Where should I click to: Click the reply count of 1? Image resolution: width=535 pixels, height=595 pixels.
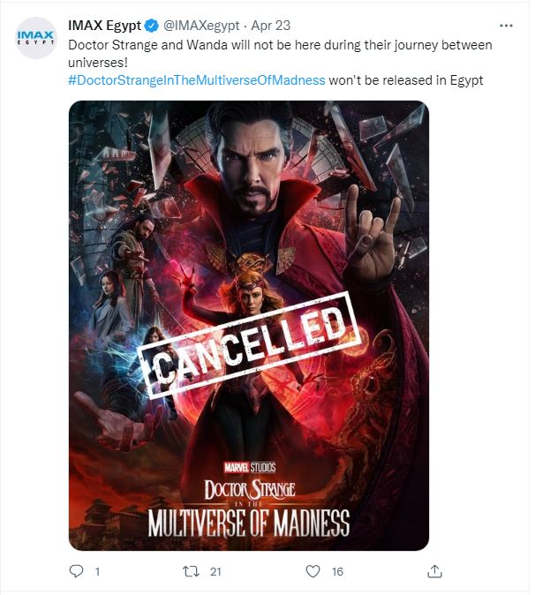pos(96,572)
